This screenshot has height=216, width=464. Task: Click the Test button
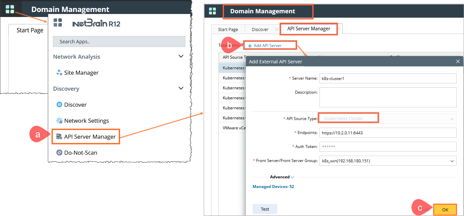coord(265,209)
